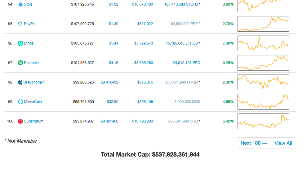Select MinexCoin market cap $98,701,500

click(x=83, y=101)
